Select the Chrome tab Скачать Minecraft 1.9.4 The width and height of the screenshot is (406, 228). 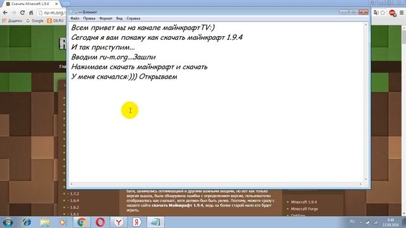point(30,4)
